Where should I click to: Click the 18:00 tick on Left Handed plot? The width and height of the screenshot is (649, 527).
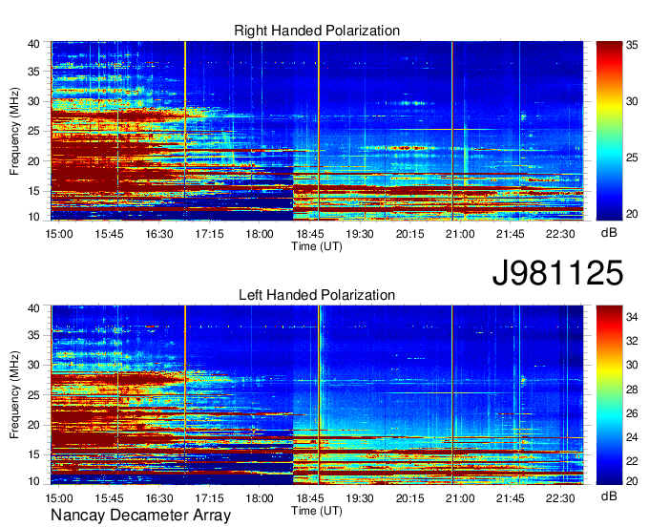click(260, 498)
